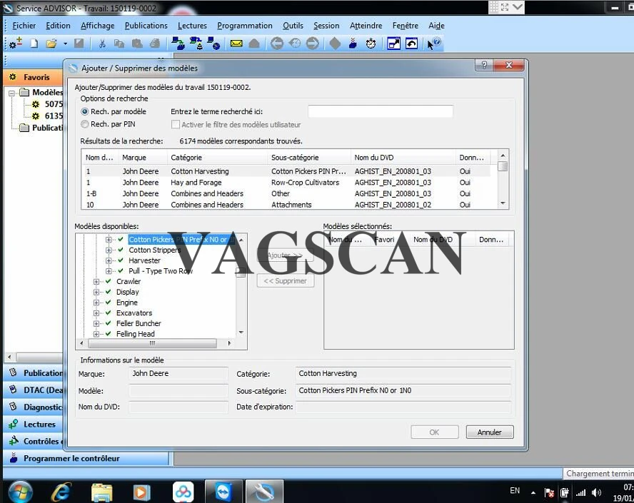Click the grey diamond toolbar icon
This screenshot has height=503, width=634.
(335, 44)
